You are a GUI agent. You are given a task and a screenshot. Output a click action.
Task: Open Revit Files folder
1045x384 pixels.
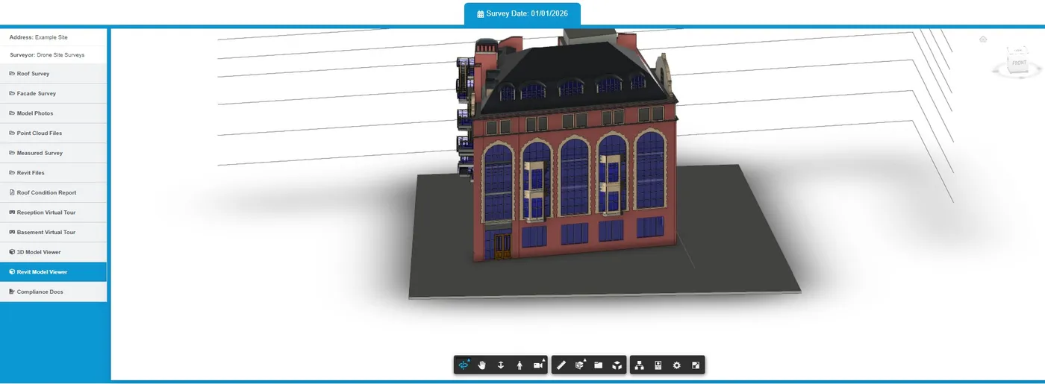tap(53, 173)
